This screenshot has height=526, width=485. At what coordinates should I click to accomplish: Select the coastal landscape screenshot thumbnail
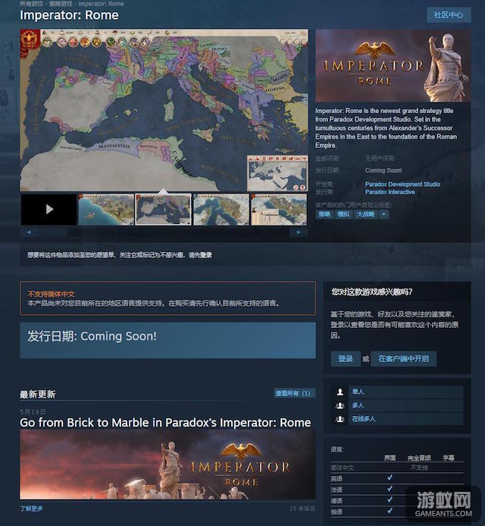click(x=106, y=209)
